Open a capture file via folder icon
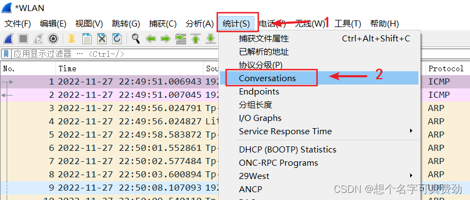Image resolution: width=470 pixels, height=200 pixels. coord(71,39)
